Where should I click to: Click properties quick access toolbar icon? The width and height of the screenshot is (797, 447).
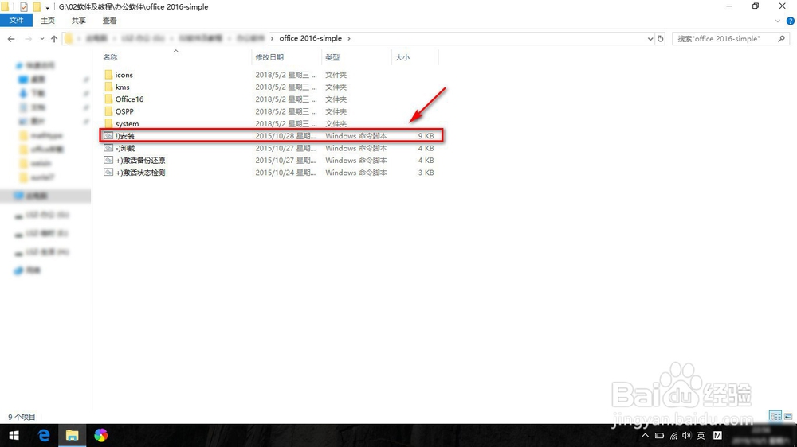23,6
